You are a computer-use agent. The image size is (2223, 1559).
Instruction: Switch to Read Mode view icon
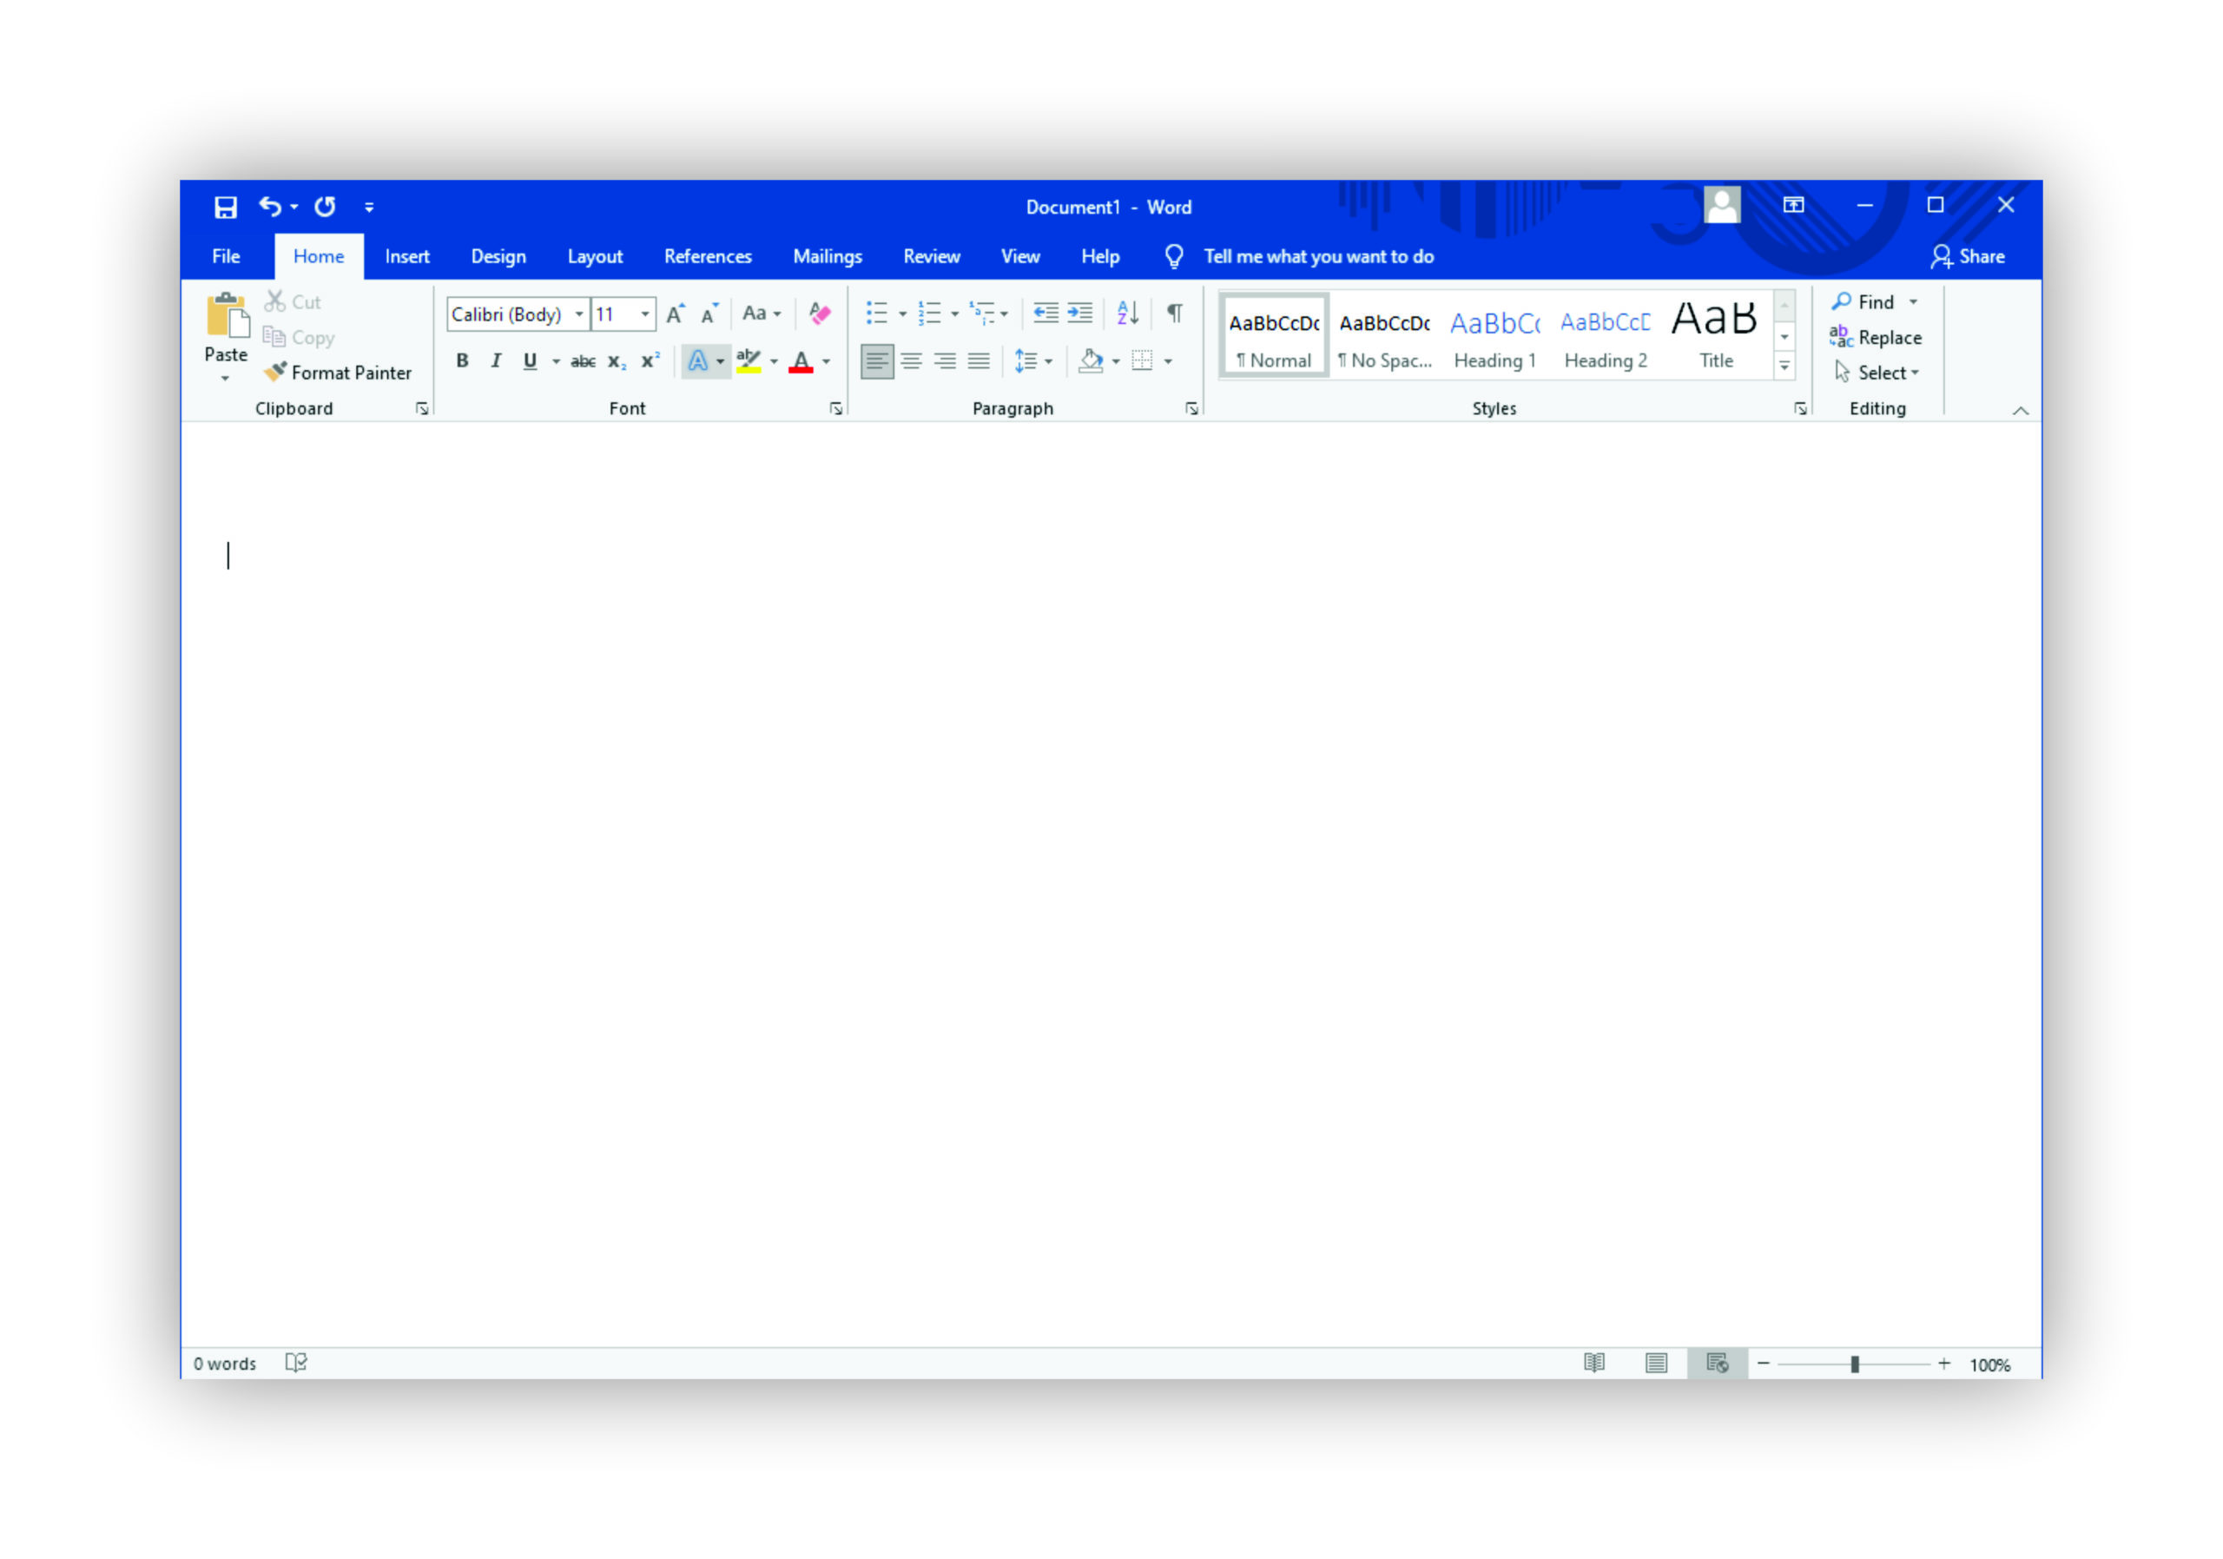point(1593,1364)
